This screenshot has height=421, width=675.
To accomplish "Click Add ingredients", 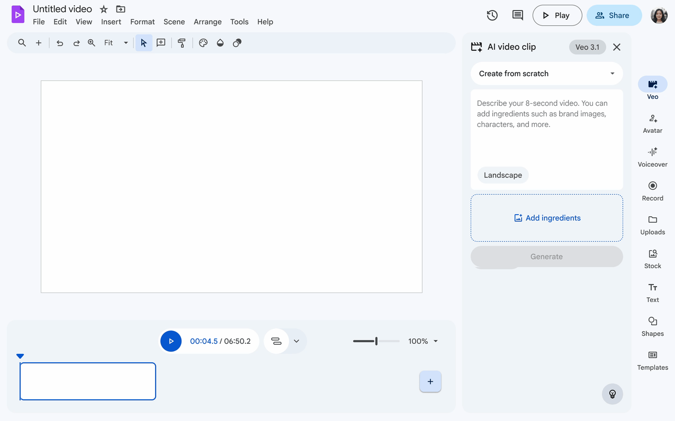I will 546,217.
